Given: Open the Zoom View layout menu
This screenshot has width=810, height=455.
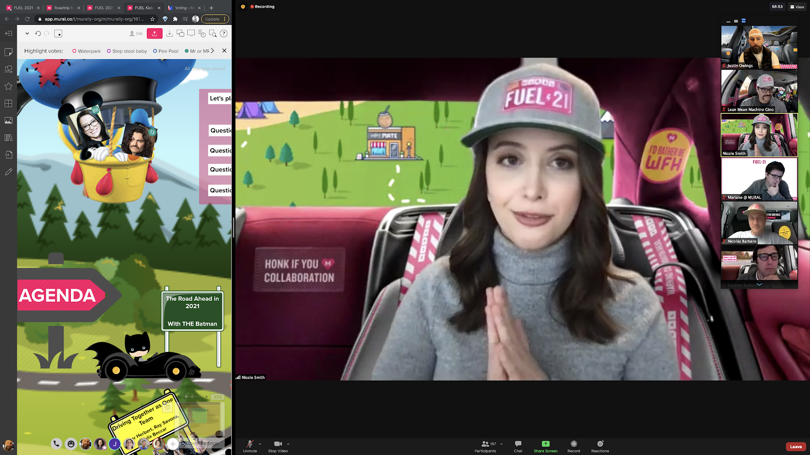Looking at the screenshot, I should click(x=797, y=7).
